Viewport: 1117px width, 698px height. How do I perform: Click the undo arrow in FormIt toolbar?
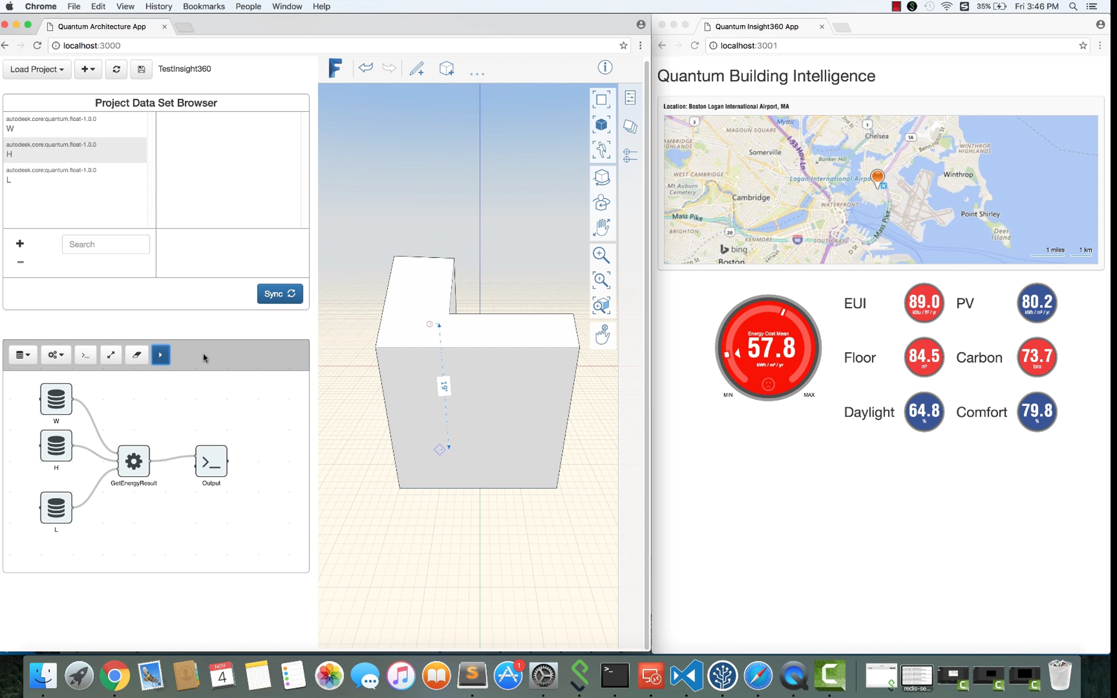click(x=365, y=68)
